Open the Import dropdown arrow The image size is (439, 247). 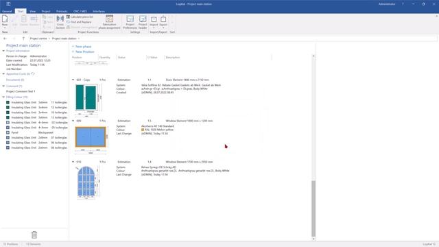click(x=154, y=28)
